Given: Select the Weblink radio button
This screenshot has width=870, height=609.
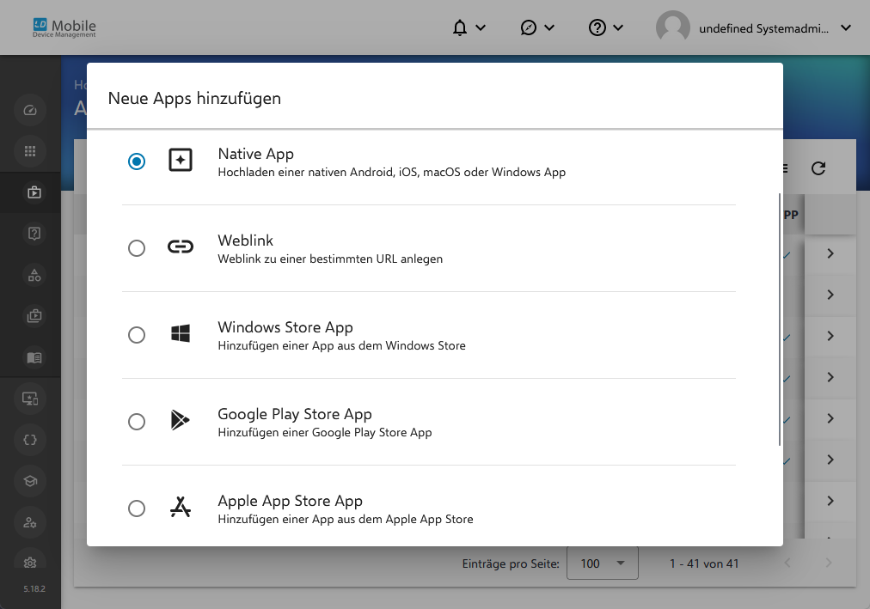Looking at the screenshot, I should tap(137, 247).
